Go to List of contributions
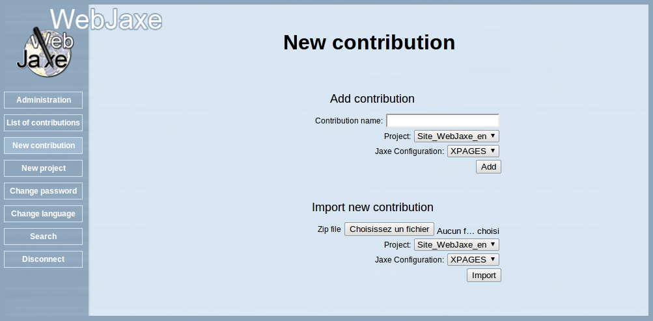The height and width of the screenshot is (321, 653). coord(44,123)
